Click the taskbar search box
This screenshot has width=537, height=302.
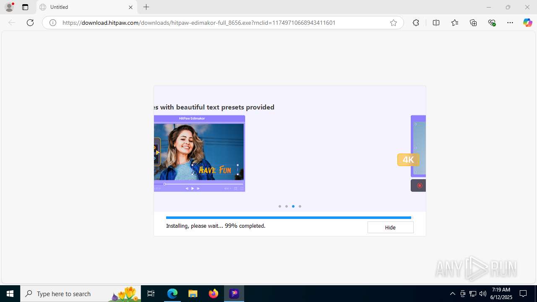pos(81,294)
